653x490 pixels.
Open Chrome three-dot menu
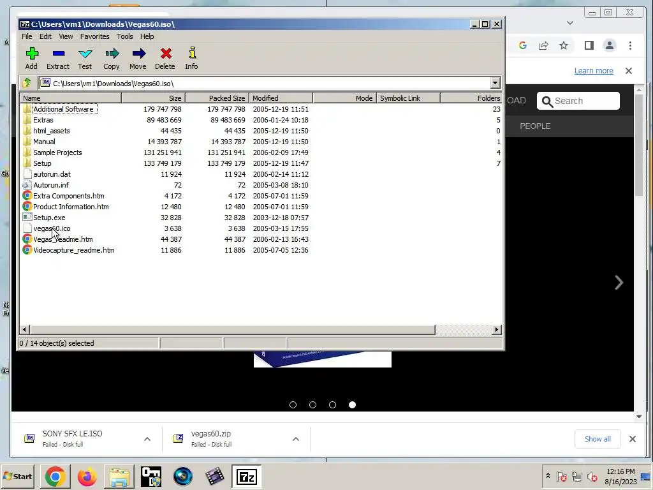tap(630, 45)
